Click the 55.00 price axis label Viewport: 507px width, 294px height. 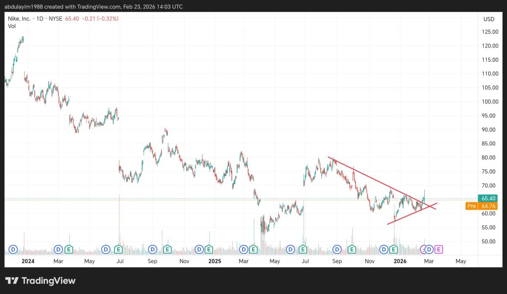[x=489, y=227]
